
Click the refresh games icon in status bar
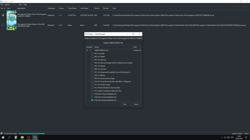pos(1,133)
